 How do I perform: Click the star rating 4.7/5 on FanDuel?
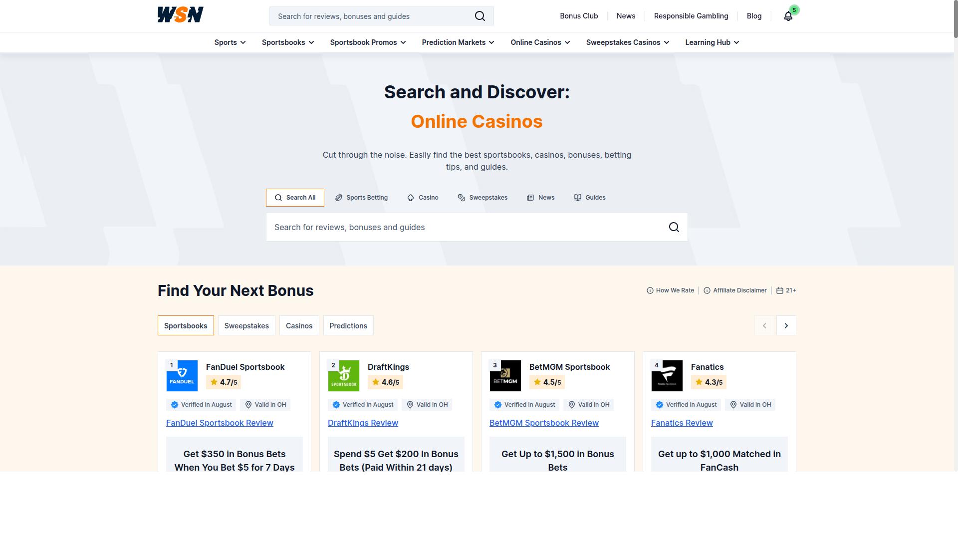pyautogui.click(x=224, y=382)
